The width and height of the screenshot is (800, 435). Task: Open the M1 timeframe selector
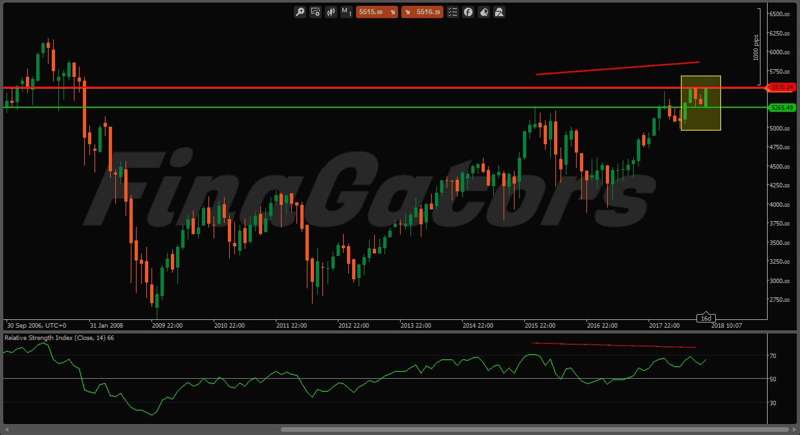346,12
